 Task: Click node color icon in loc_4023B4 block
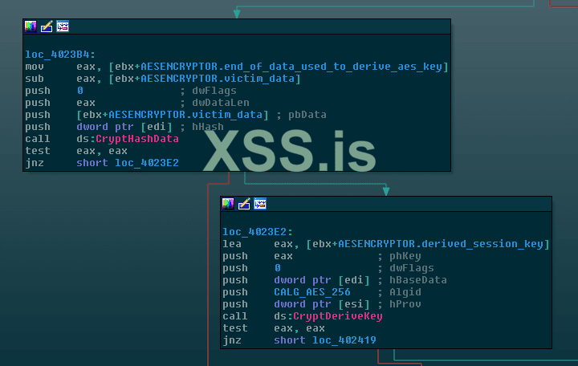pos(31,26)
